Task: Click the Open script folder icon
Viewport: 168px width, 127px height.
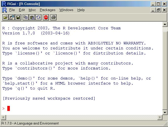Action: pyautogui.click(x=6, y=17)
